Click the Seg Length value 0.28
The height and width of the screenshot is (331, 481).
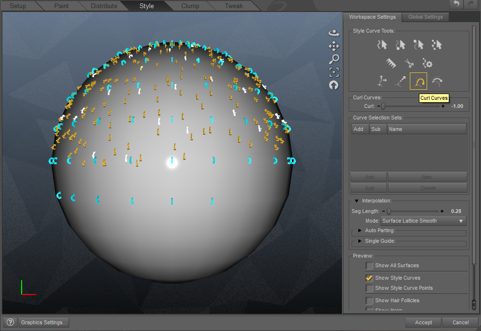tap(456, 211)
